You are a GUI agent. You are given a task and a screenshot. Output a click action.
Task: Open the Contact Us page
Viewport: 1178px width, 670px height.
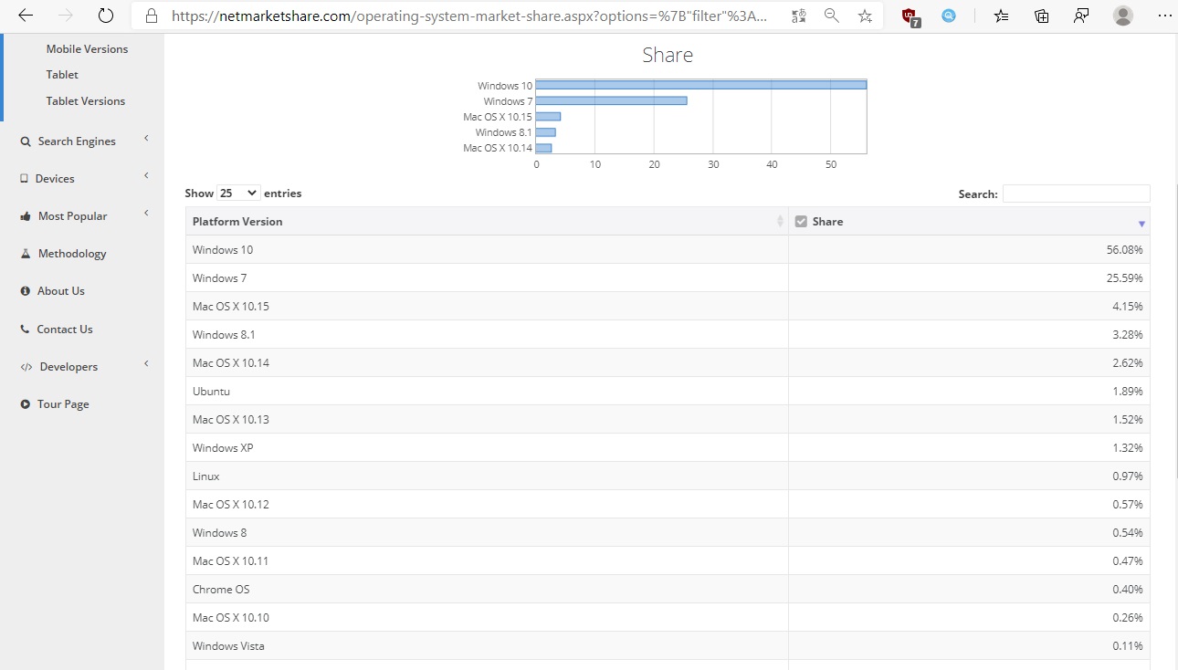tap(65, 330)
